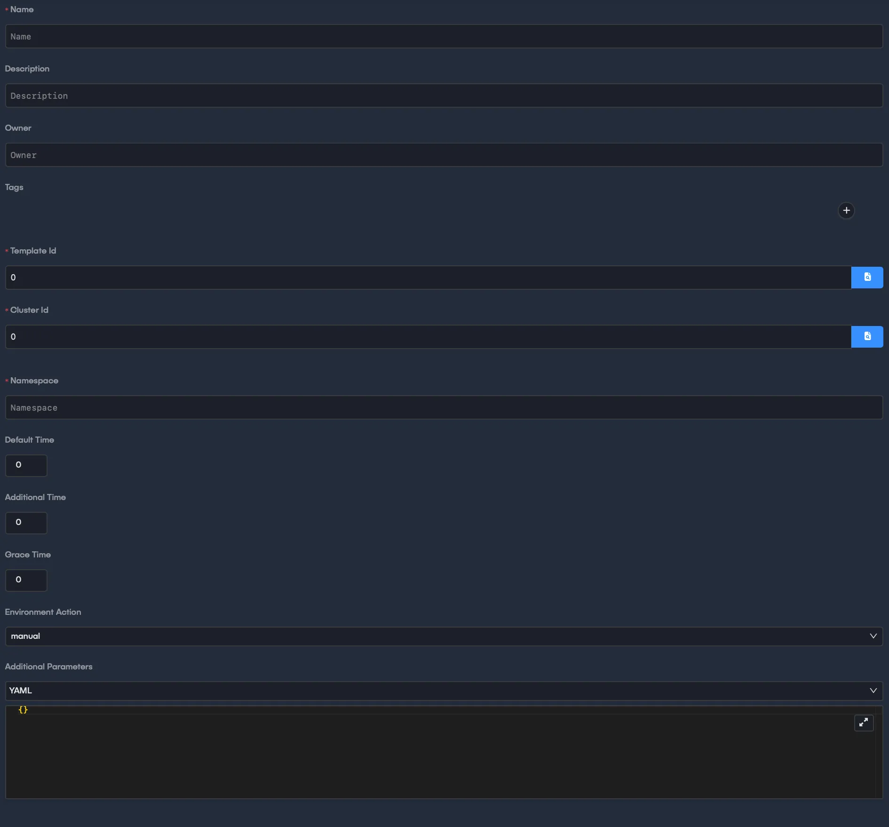
Task: Focus the Namespace input field
Action: click(444, 407)
